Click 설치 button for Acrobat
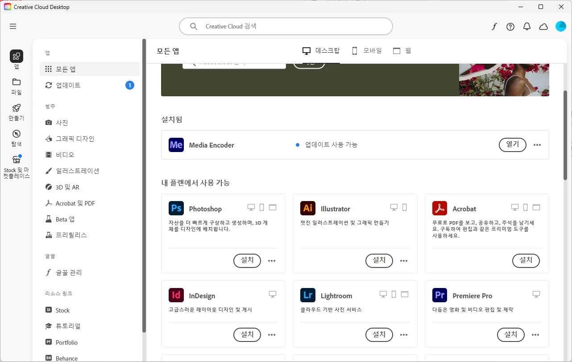The image size is (572, 362). pos(526,261)
